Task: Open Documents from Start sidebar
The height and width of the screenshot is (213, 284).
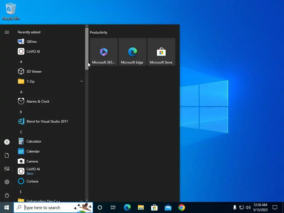Action: tap(7, 155)
